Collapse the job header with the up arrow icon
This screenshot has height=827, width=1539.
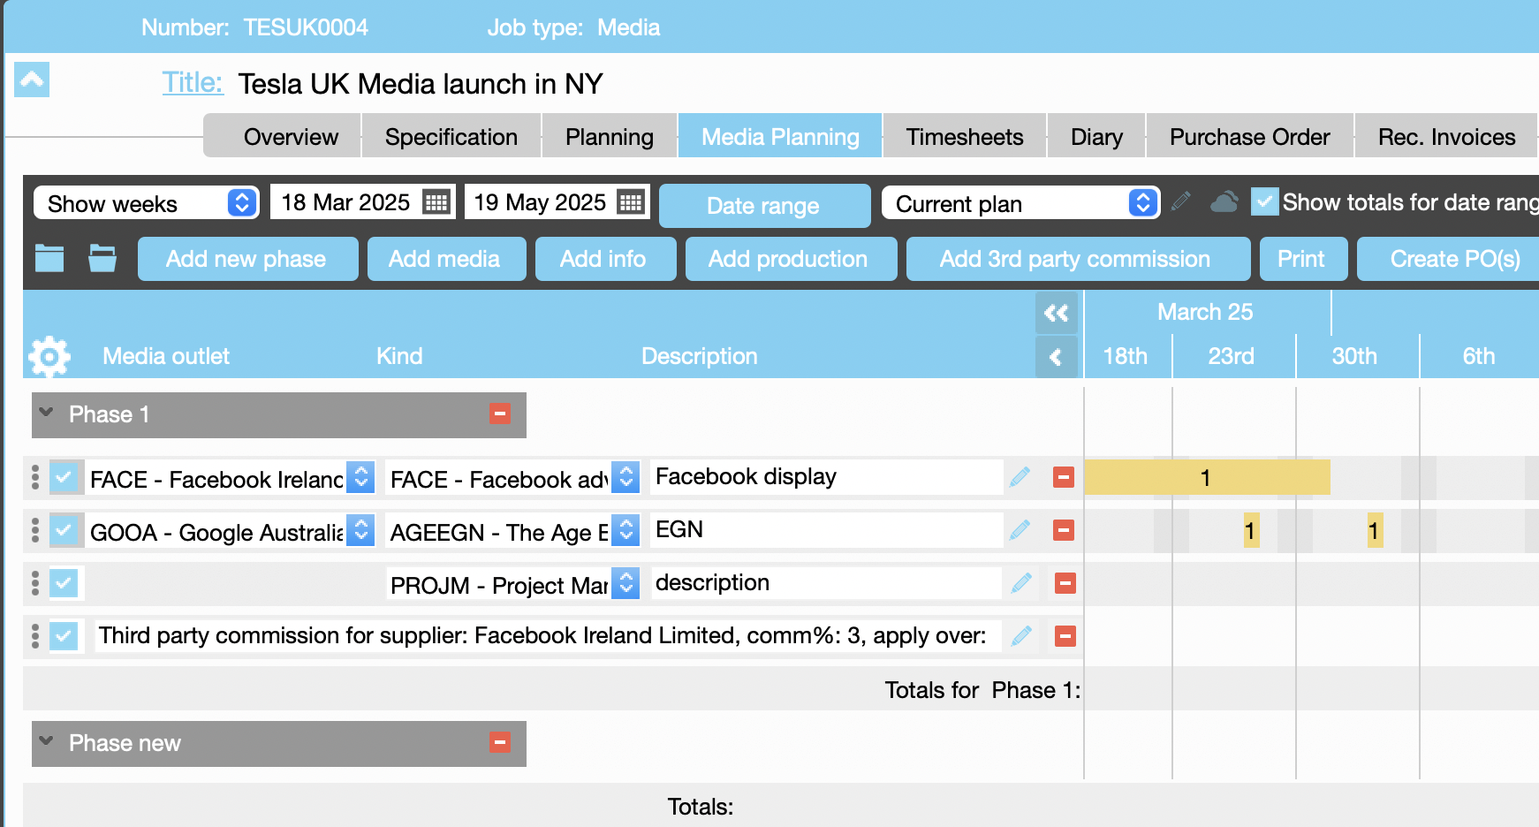click(x=32, y=80)
